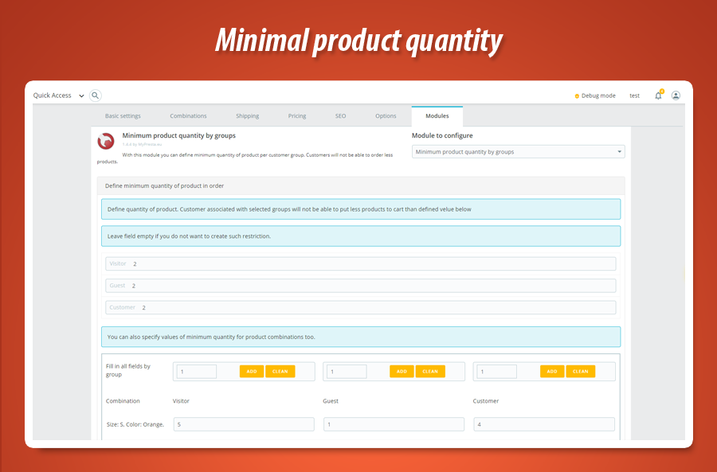Open the Combinations tab
This screenshot has width=717, height=472.
point(188,116)
